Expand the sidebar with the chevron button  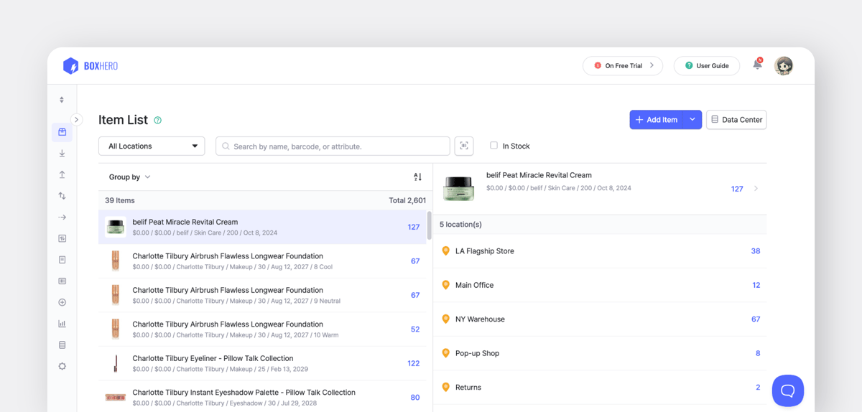point(77,120)
